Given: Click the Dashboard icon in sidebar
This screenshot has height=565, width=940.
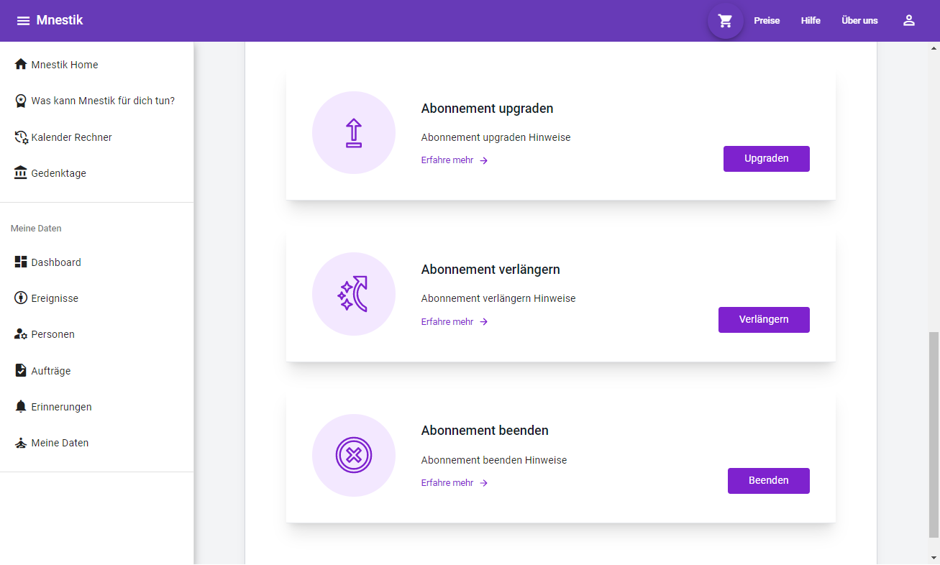Looking at the screenshot, I should click(21, 262).
